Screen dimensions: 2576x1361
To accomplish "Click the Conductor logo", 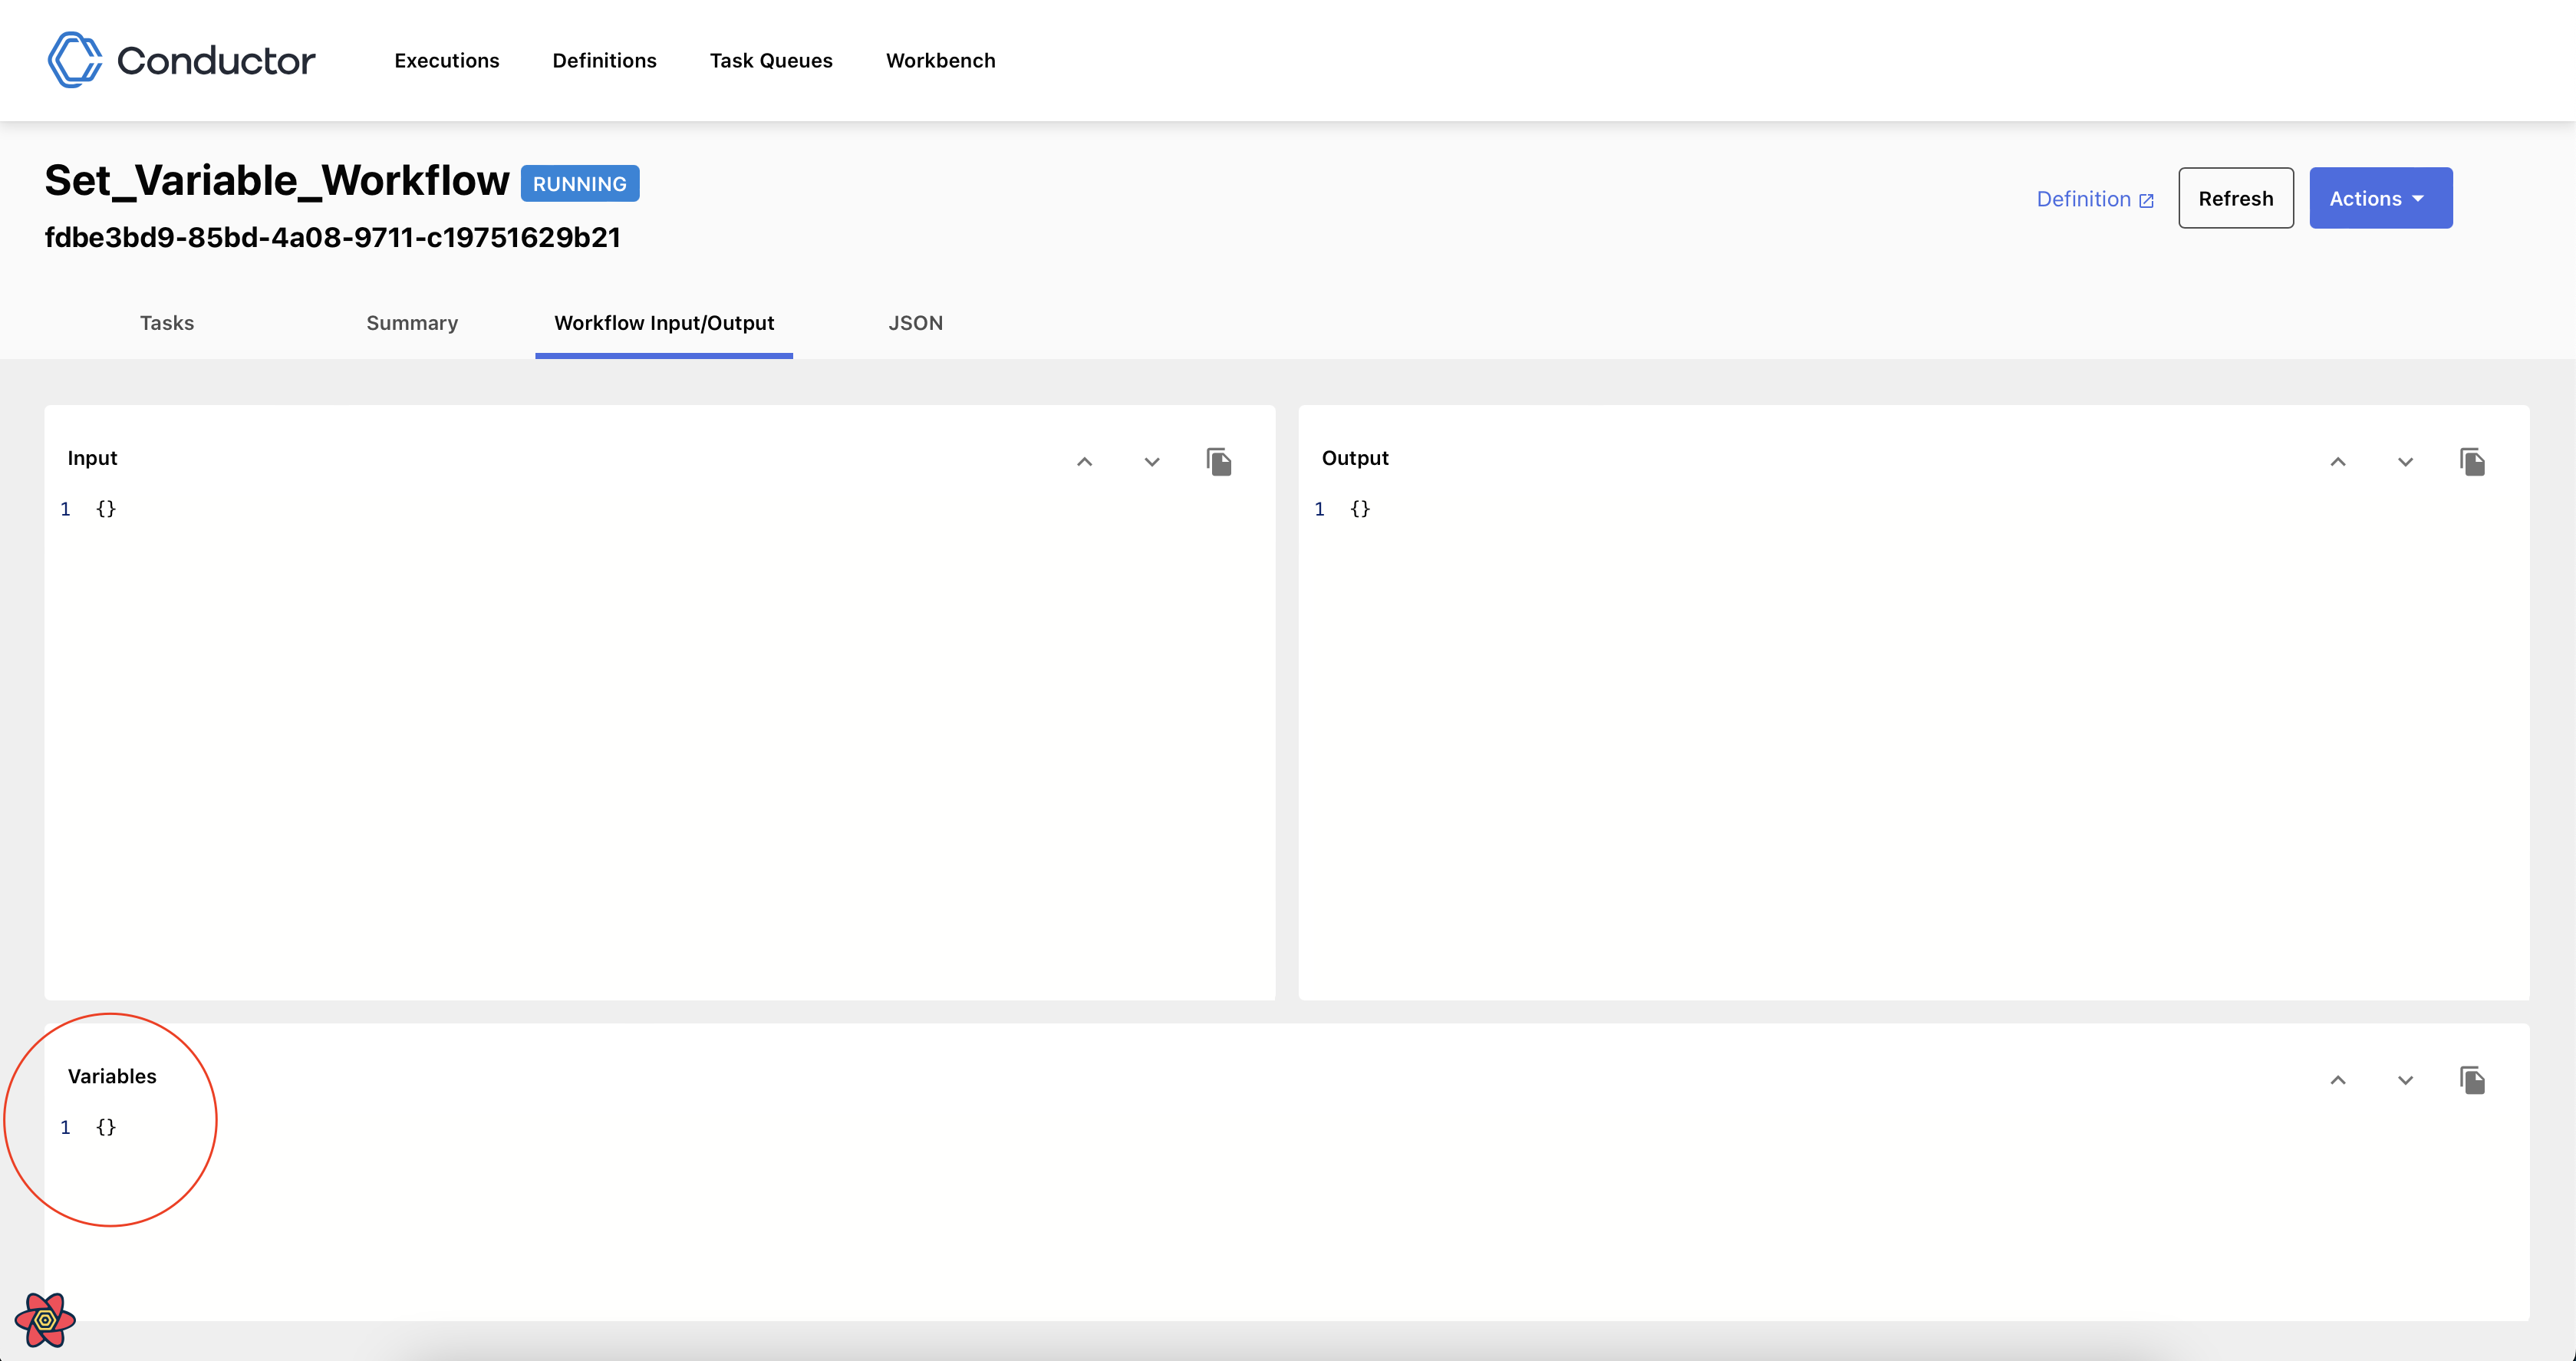I will (x=180, y=59).
